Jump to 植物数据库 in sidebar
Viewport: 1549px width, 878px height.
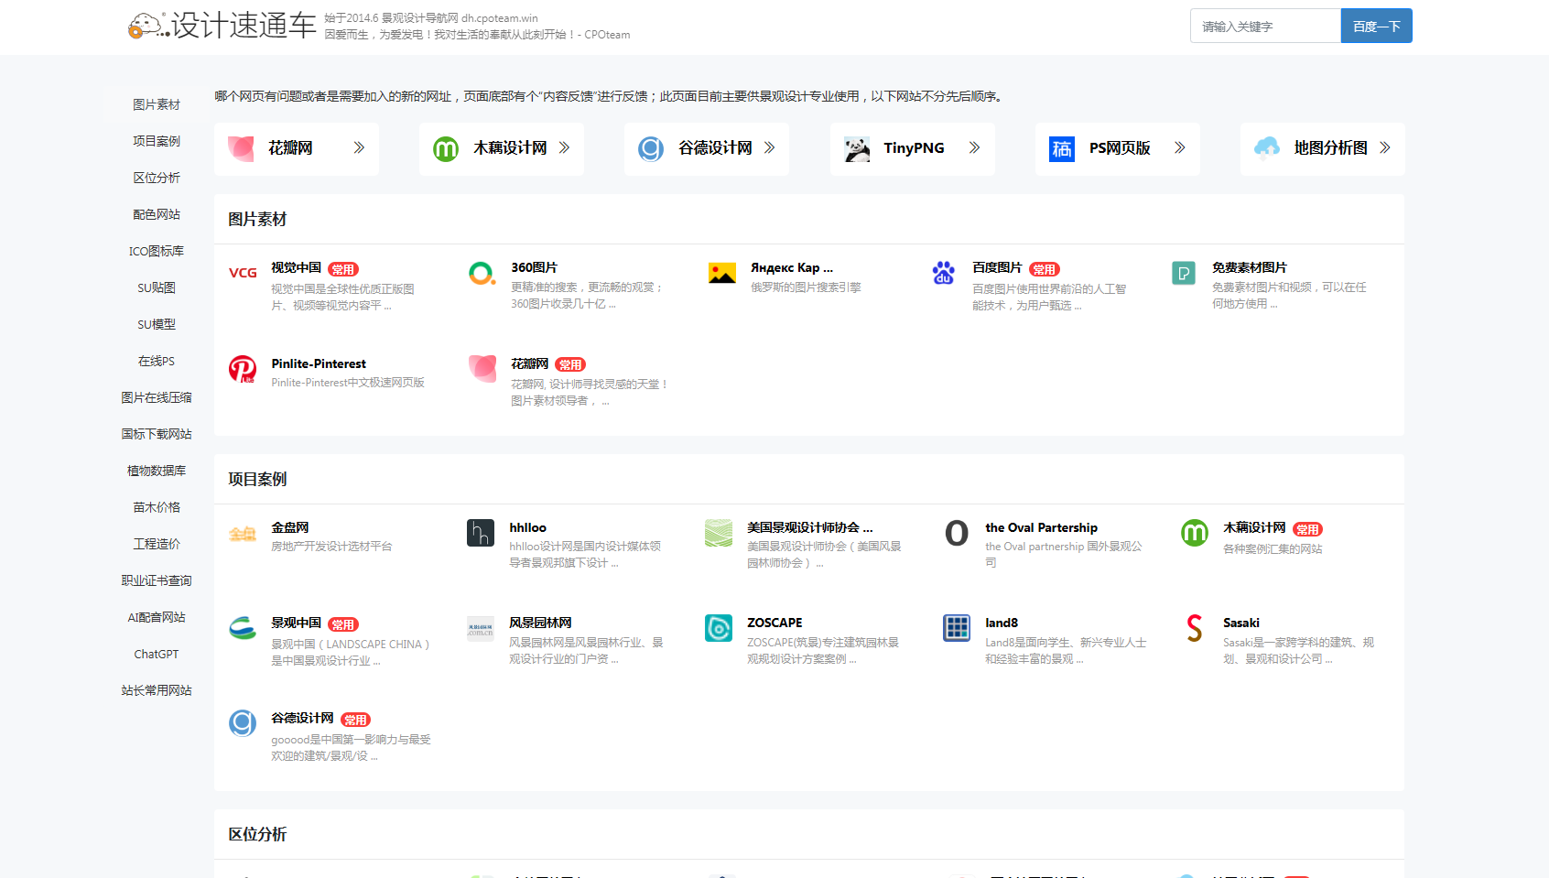pos(157,471)
